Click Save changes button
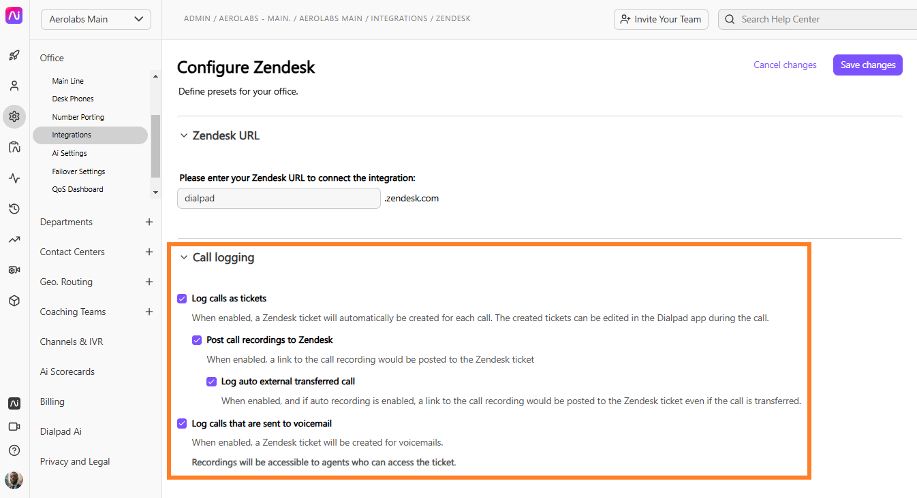 click(868, 65)
